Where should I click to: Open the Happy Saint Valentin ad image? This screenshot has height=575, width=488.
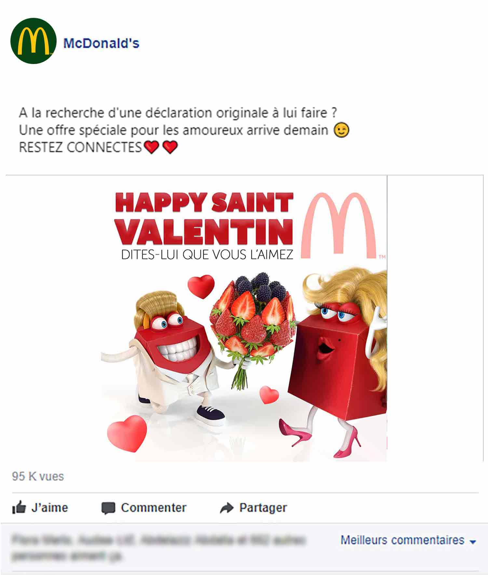[244, 318]
